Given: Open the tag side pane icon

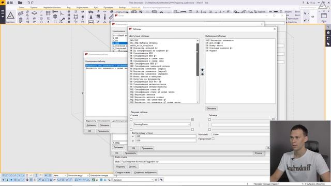Looking at the screenshot, I should point(328,44).
